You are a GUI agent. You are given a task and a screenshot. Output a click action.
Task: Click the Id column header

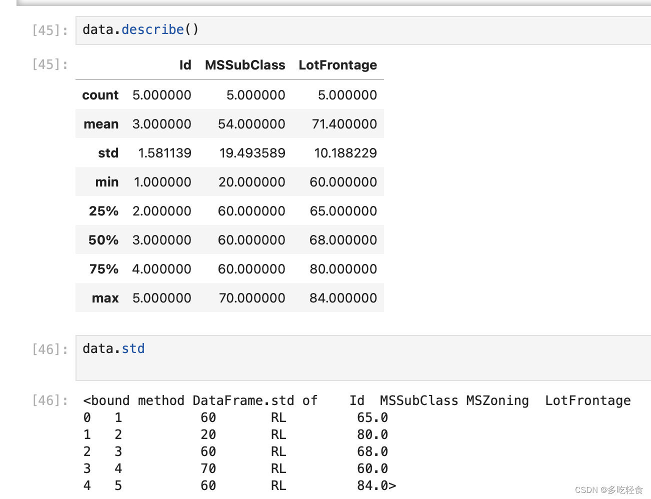pos(185,65)
